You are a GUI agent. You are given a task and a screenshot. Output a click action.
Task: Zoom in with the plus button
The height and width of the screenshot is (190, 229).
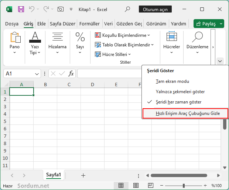(x=205, y=186)
